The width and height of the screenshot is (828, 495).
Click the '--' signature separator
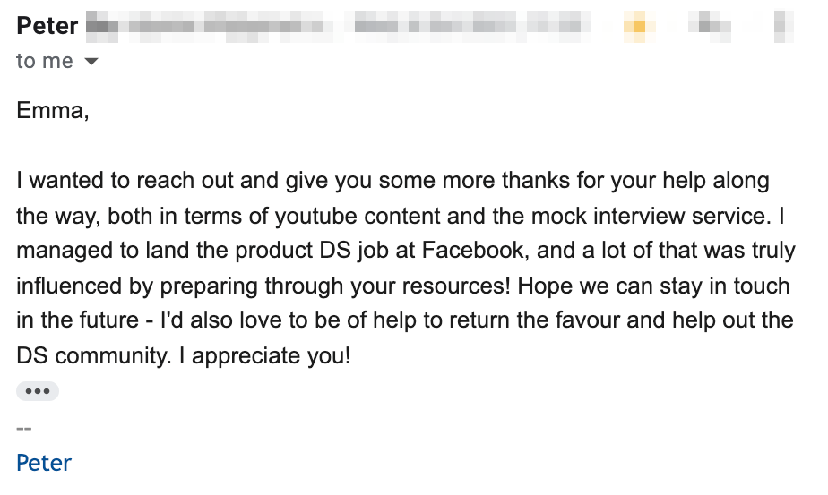tap(24, 428)
